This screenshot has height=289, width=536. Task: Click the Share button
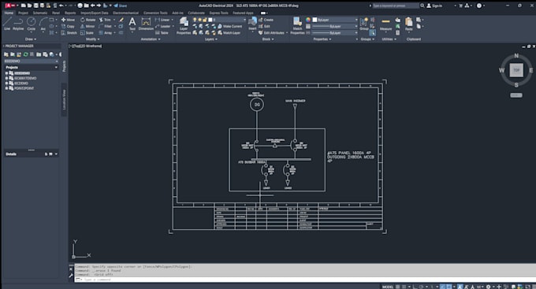[121, 6]
